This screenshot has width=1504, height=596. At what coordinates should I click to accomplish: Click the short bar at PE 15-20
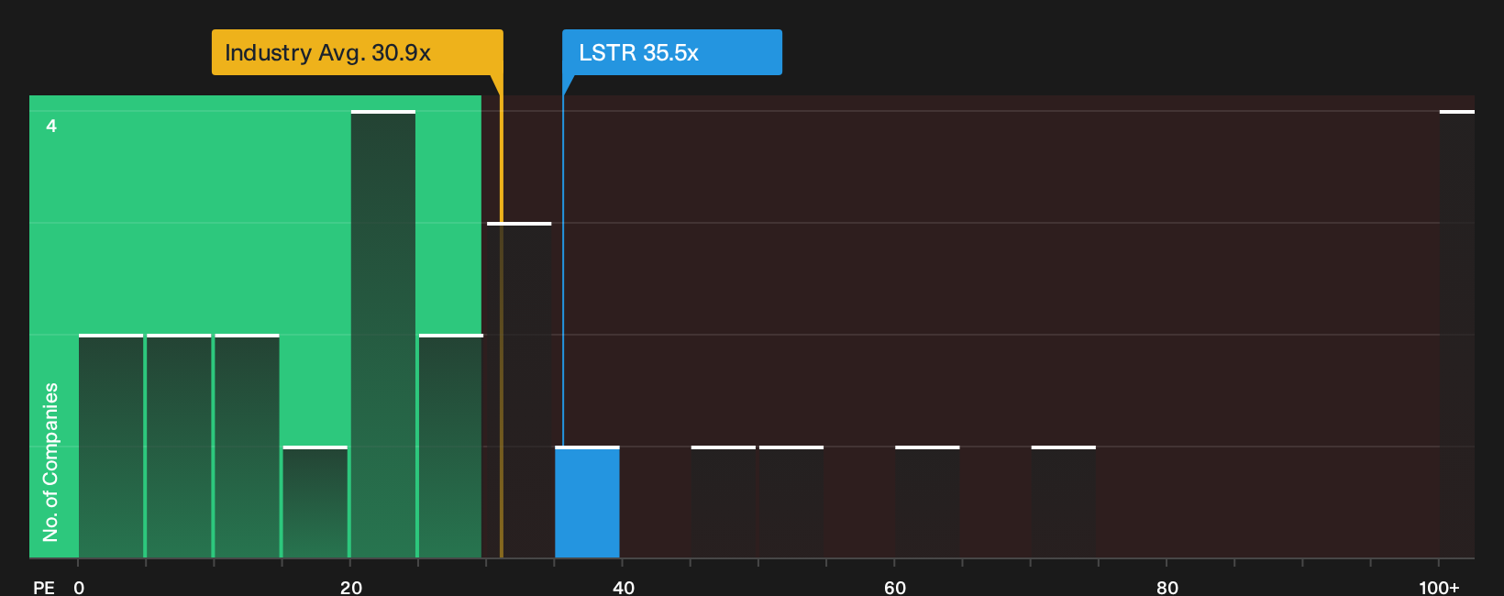(x=315, y=502)
